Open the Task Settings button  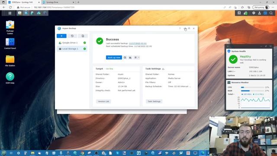(x=154, y=101)
